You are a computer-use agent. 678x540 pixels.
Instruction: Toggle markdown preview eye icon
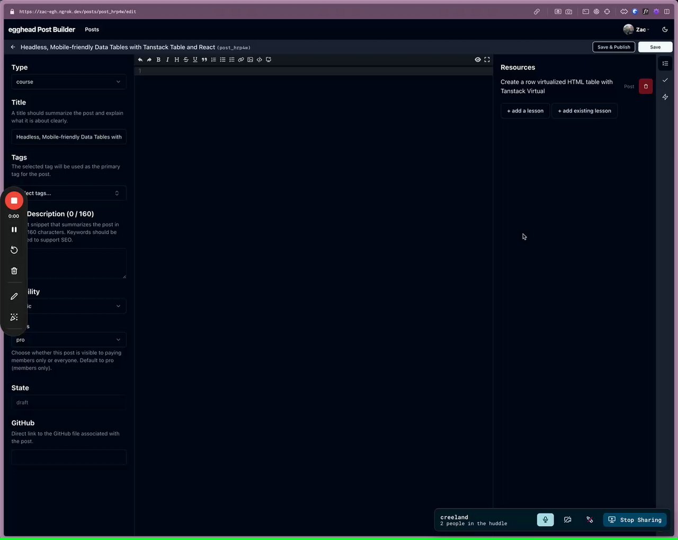pos(478,60)
